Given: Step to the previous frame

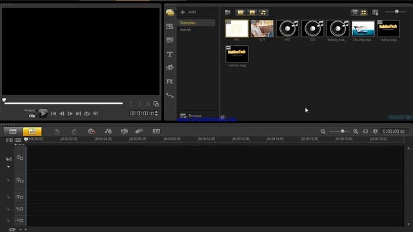Looking at the screenshot, I should [62, 113].
